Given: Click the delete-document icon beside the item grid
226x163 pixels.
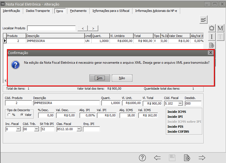Looking at the screenshot, I should (x=212, y=45).
